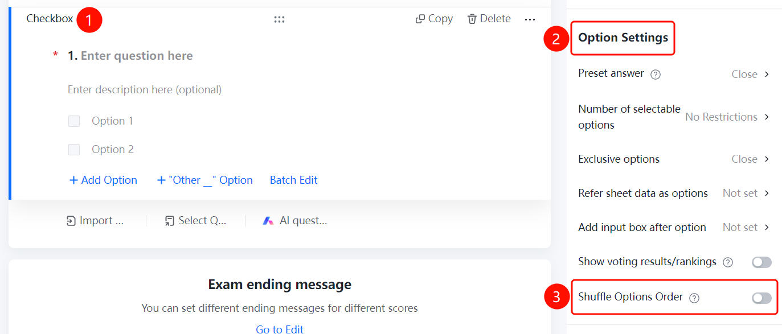Add an "Other __" option
This screenshot has height=334, width=782.
(x=205, y=180)
